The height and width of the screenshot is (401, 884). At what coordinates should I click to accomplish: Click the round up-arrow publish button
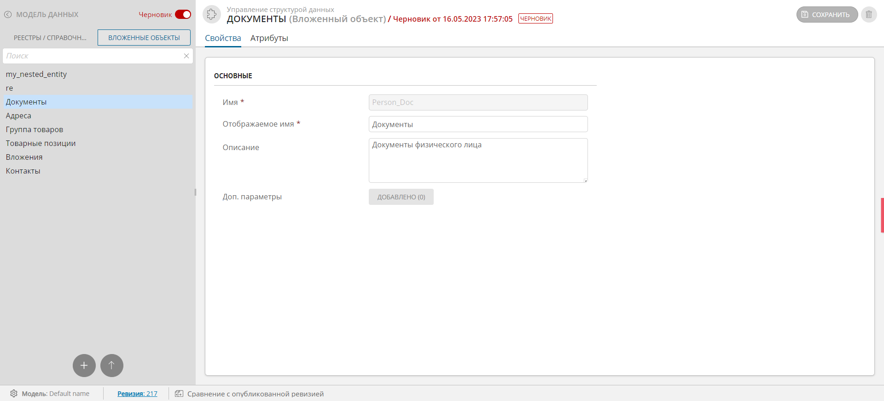[x=112, y=366]
